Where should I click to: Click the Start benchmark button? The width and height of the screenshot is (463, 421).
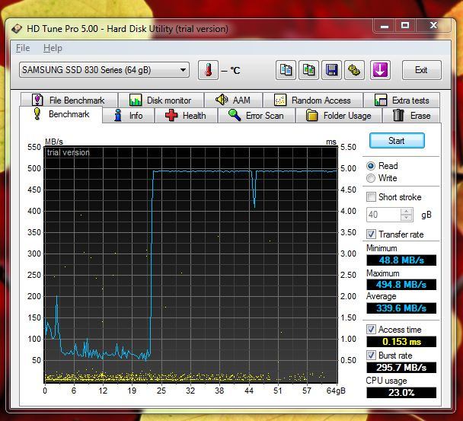397,141
